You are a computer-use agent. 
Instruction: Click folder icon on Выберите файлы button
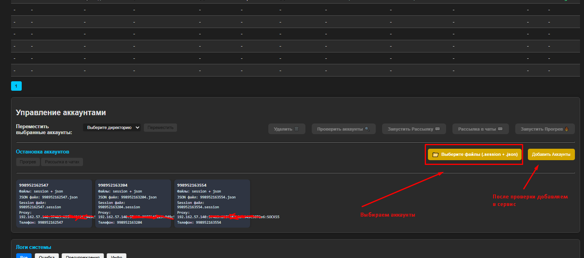click(435, 155)
